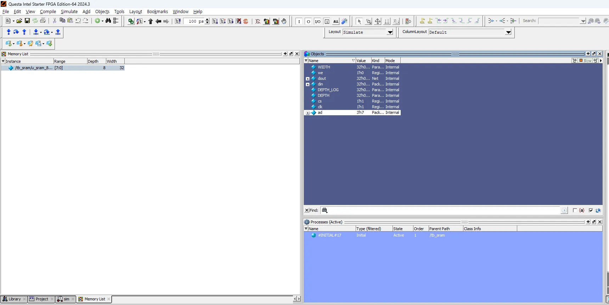The height and width of the screenshot is (305, 609).
Task: Click the Collapse All hierarchy icon
Action: (x=116, y=21)
